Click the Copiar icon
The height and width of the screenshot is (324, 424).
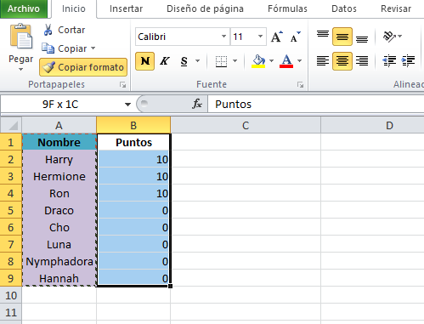pyautogui.click(x=48, y=48)
